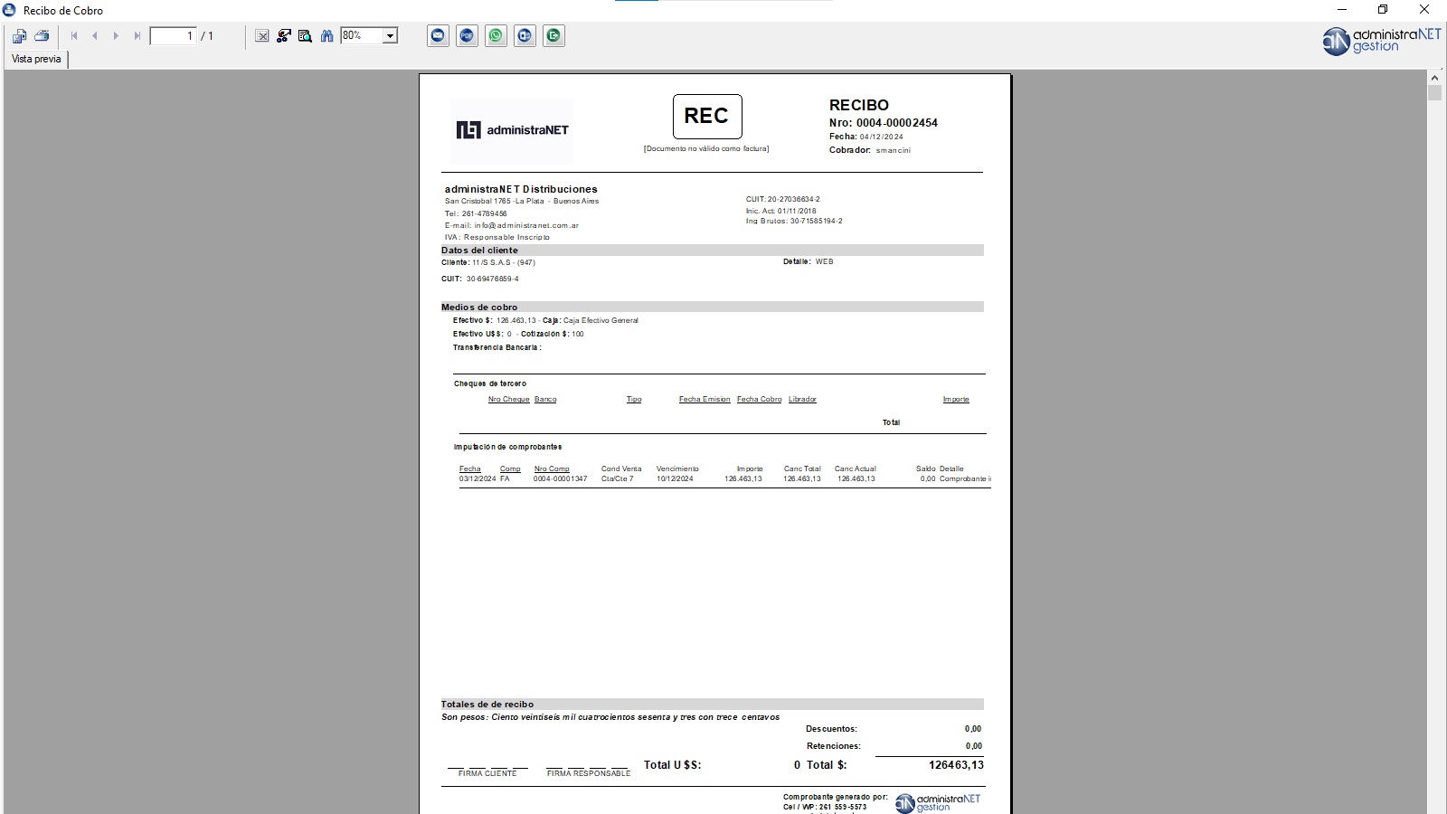
Task: Click scrollbar up arrow
Action: (1434, 78)
